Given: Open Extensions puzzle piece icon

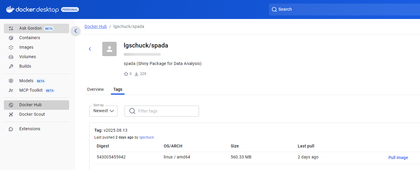Looking at the screenshot, I should click(x=11, y=129).
